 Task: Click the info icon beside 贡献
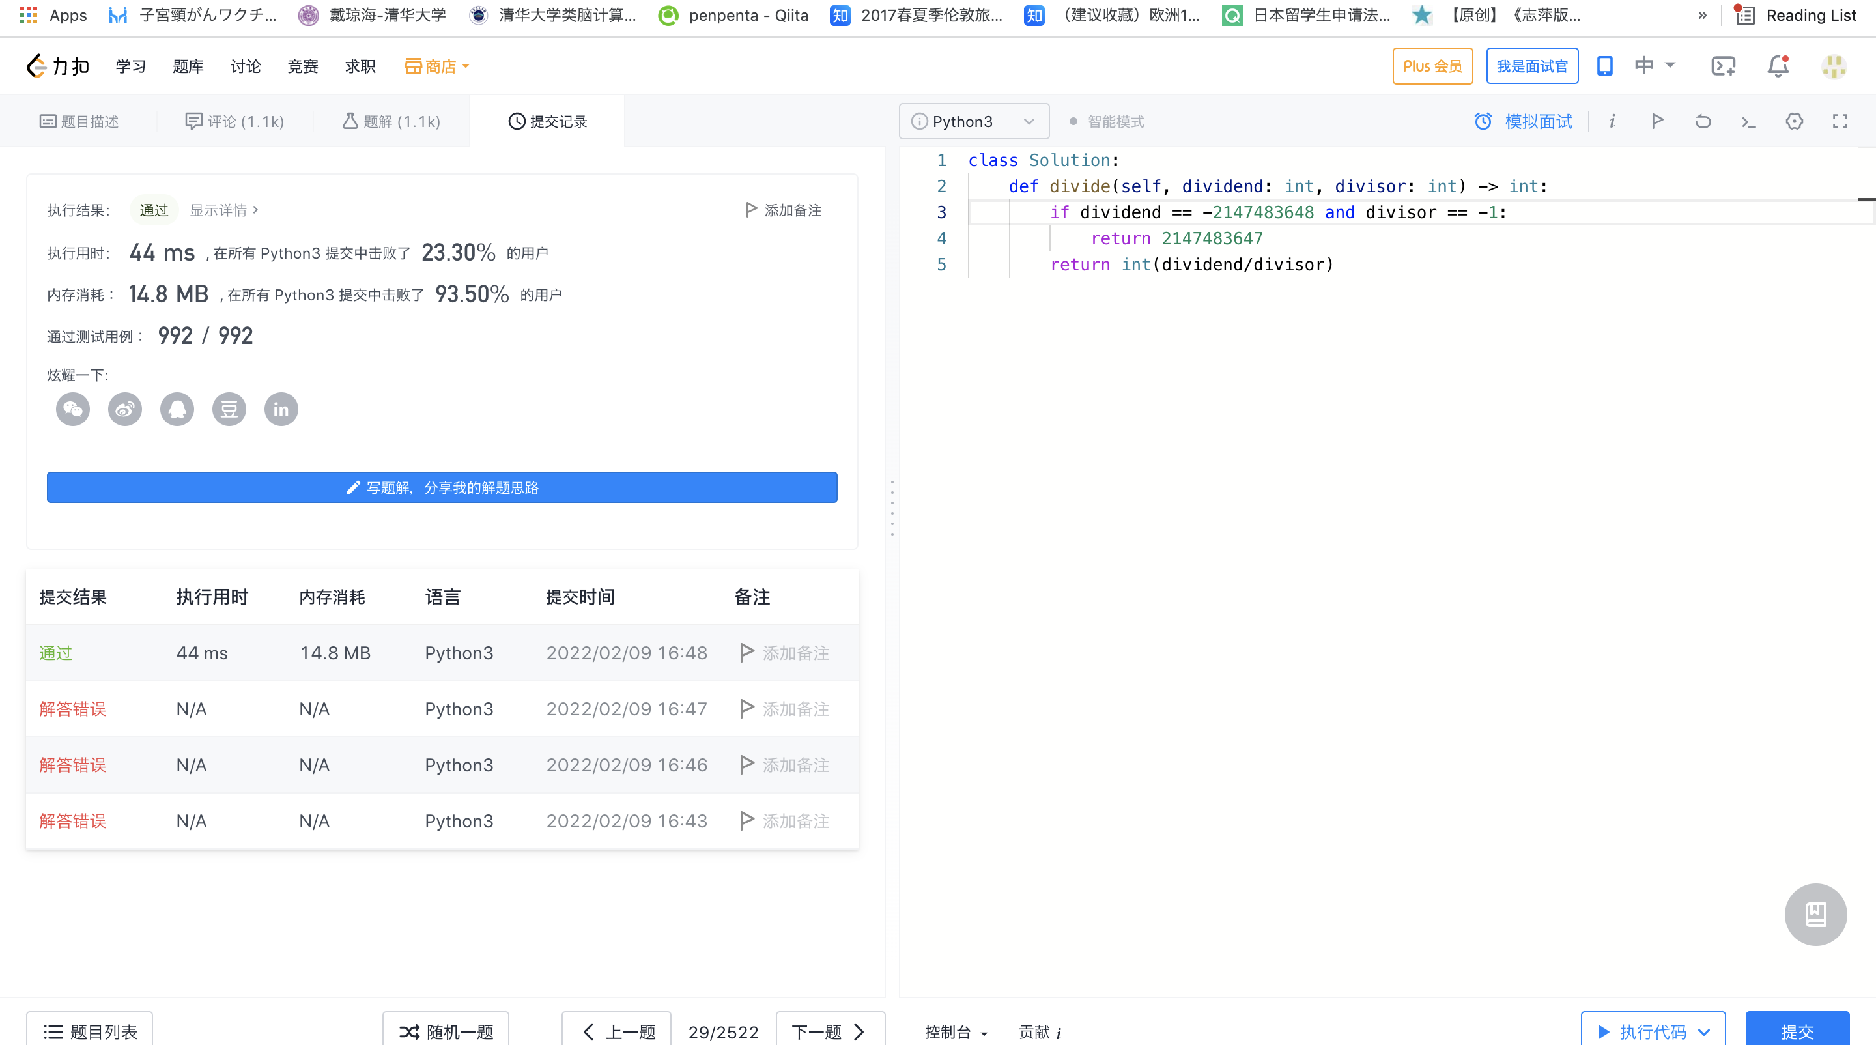point(1058,1033)
